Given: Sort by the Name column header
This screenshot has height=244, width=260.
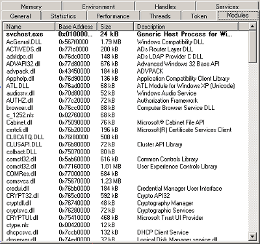Looking at the screenshot, I should click(29, 27).
